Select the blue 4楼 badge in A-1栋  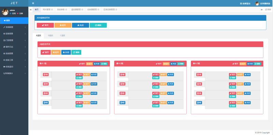coord(46,103)
